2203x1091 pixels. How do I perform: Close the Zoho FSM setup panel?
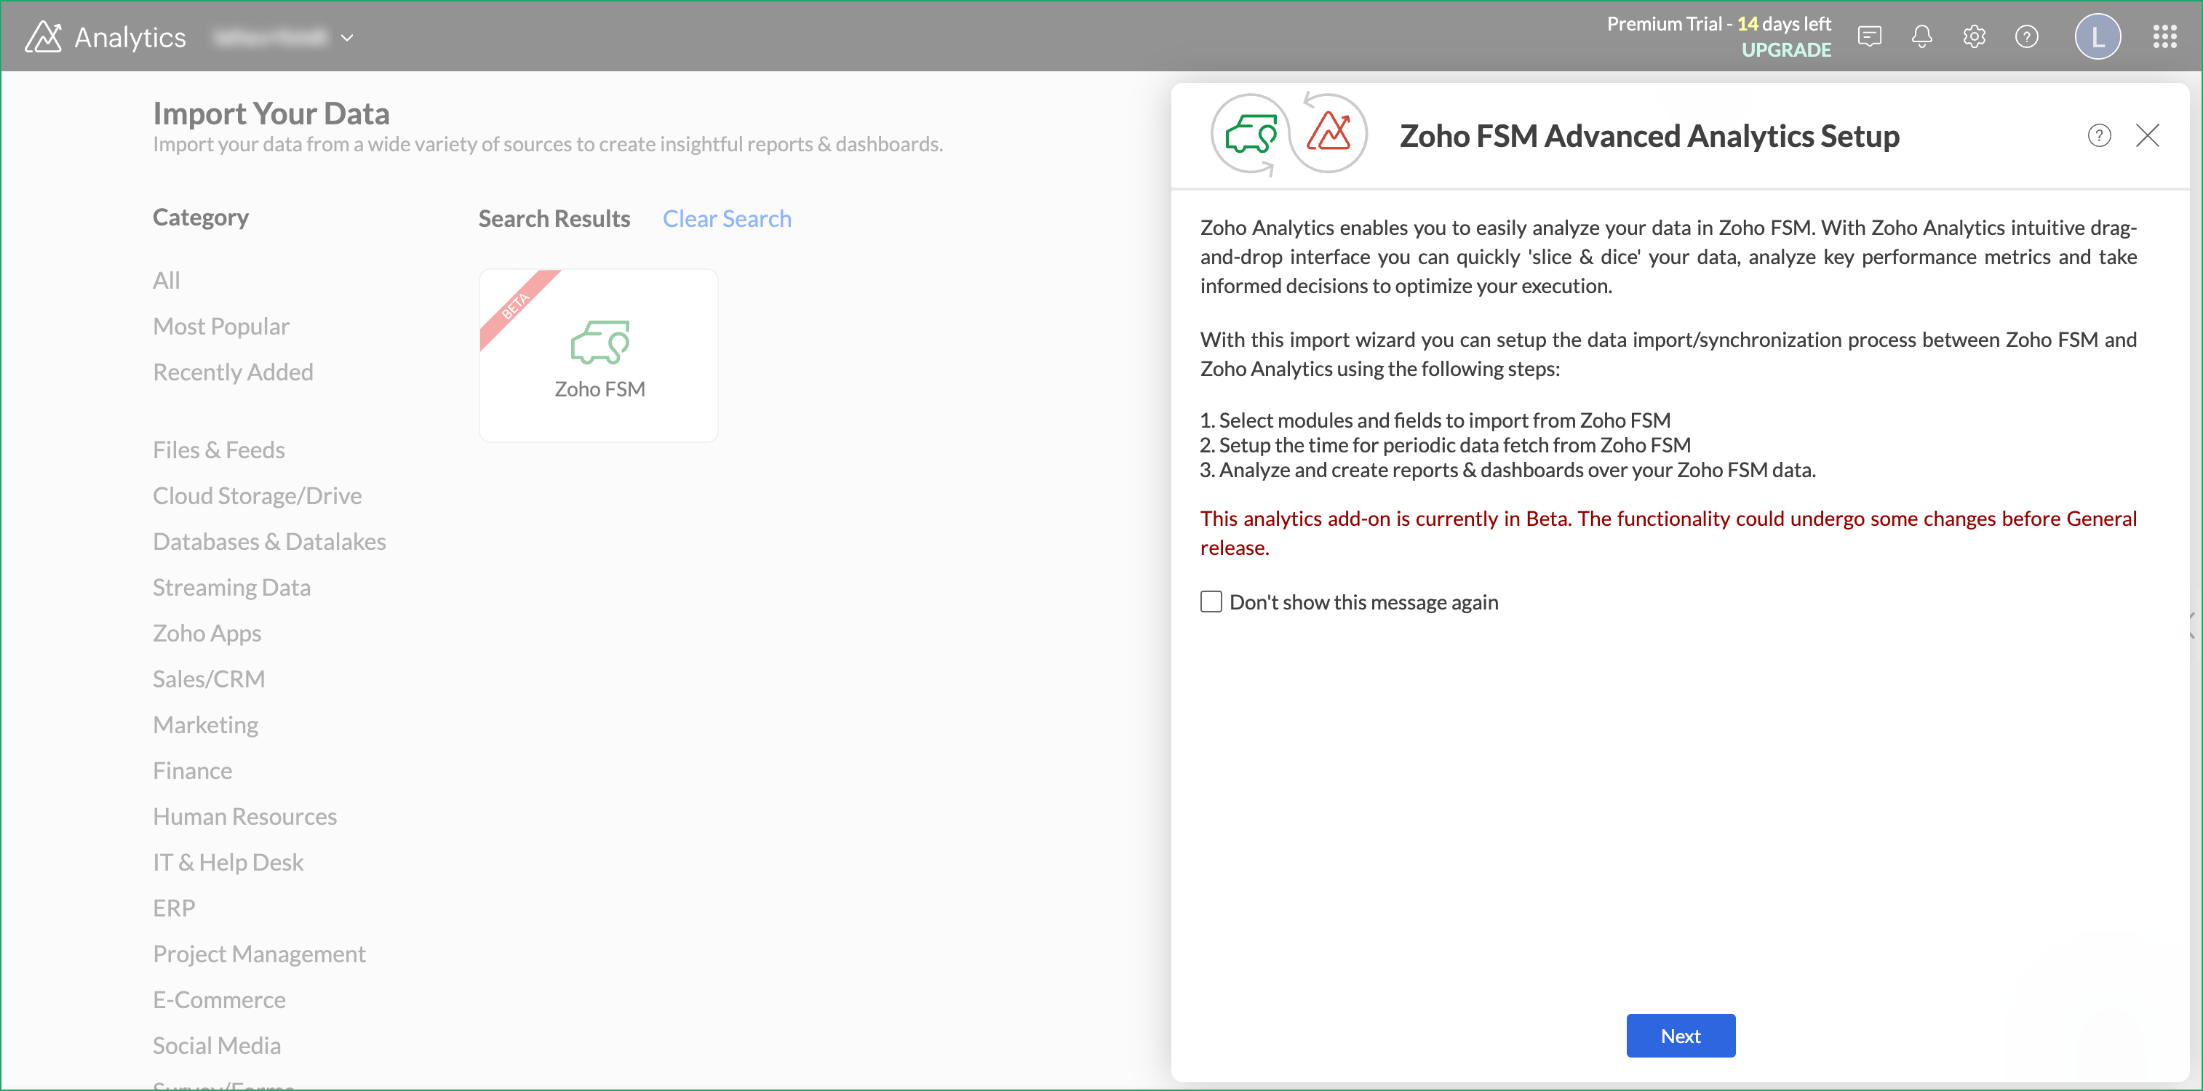2146,135
